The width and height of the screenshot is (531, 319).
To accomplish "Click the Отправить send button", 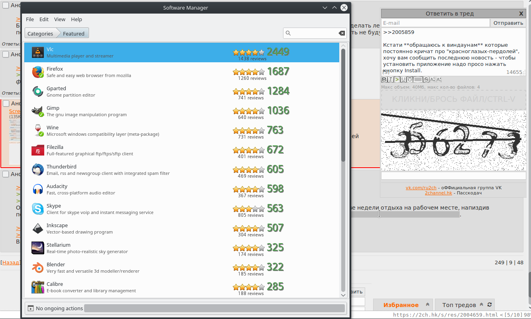I will 508,23.
